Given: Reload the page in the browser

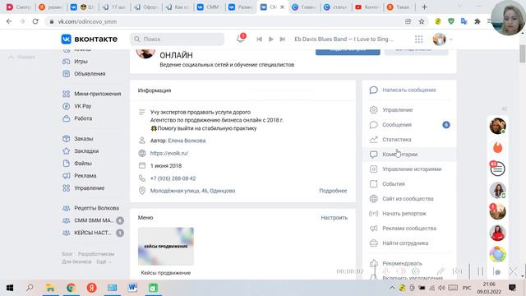Looking at the screenshot, I should (x=35, y=21).
